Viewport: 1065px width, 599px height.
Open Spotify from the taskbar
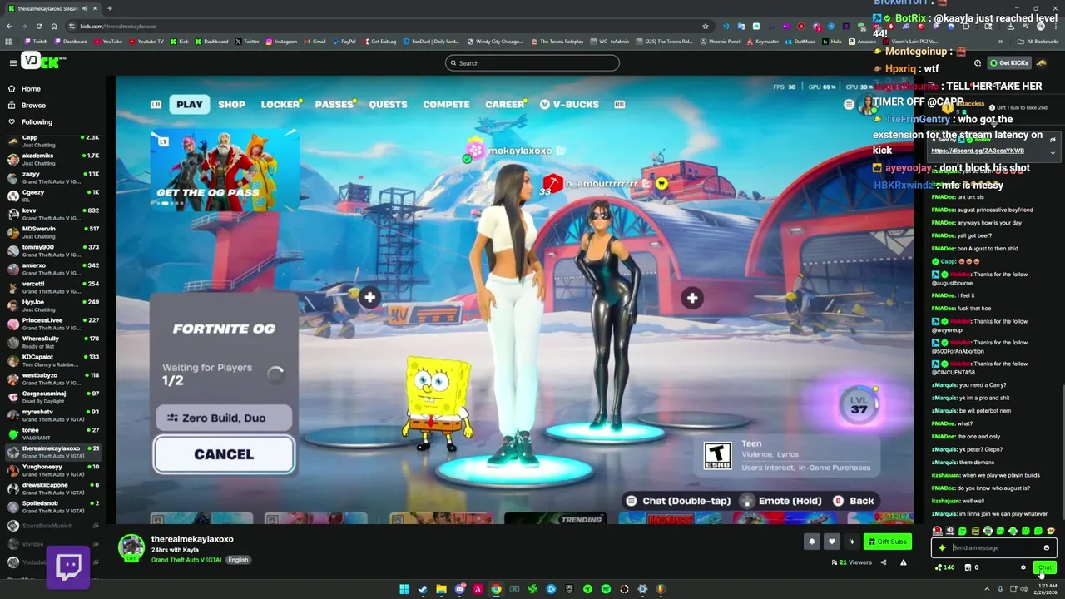606,589
